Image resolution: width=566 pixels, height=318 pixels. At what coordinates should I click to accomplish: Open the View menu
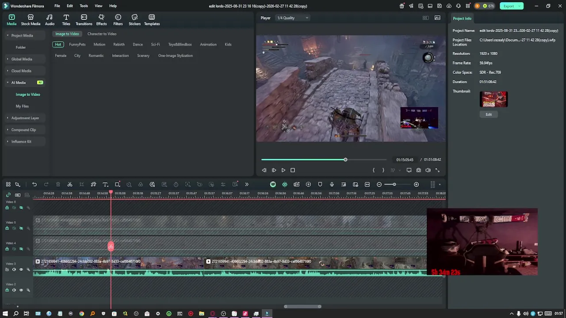pos(99,6)
